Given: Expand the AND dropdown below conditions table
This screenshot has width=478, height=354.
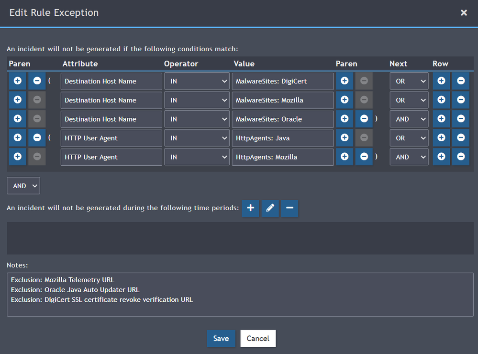Looking at the screenshot, I should 23,186.
